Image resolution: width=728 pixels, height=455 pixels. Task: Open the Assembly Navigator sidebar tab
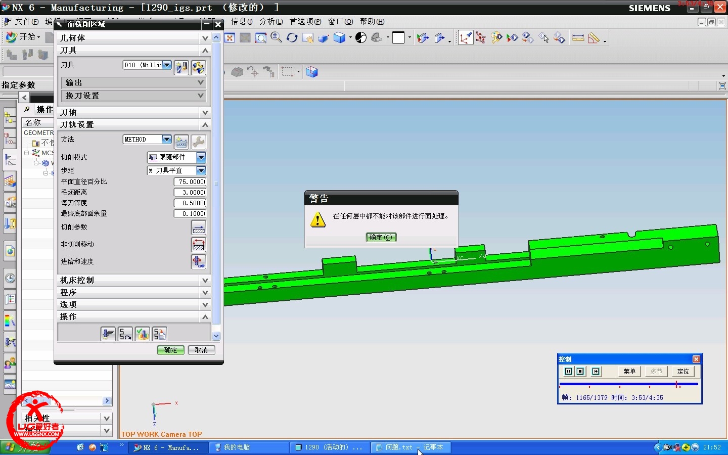click(x=10, y=118)
